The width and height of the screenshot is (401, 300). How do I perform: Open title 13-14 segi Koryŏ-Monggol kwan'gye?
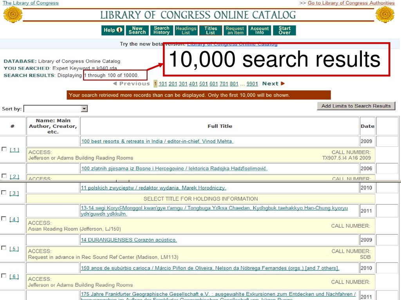tap(214, 211)
